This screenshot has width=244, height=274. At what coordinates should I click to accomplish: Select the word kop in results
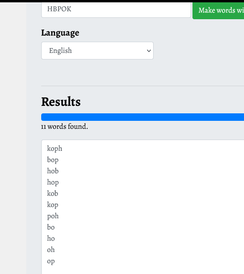pos(52,205)
